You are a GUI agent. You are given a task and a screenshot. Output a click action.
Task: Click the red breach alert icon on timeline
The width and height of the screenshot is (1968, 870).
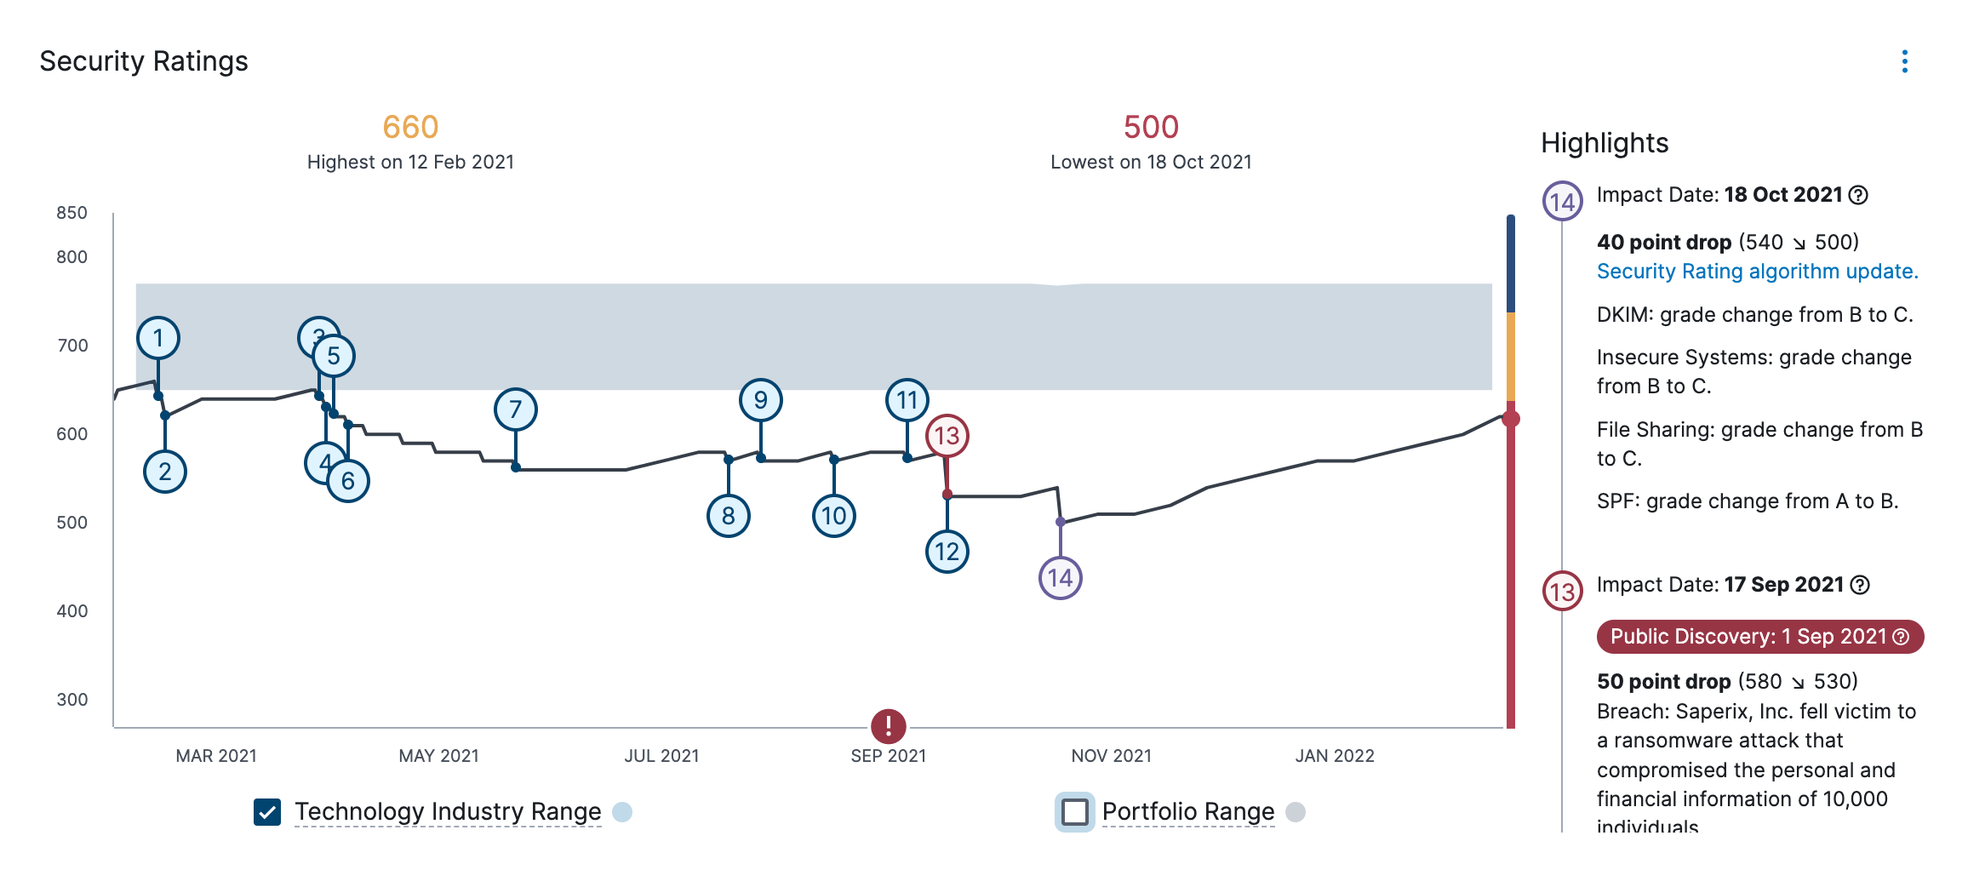[x=888, y=726]
